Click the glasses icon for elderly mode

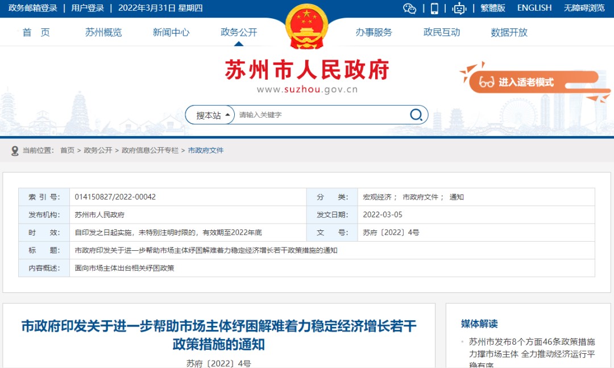click(x=487, y=82)
